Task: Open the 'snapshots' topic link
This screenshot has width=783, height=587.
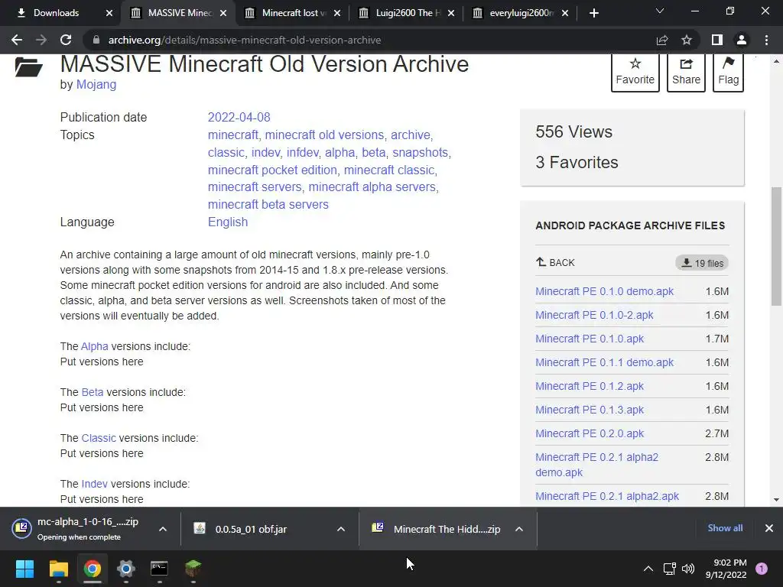Action: [420, 152]
